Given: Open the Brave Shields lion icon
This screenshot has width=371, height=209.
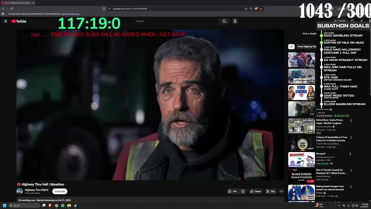Looking at the screenshot, I should click(256, 9).
